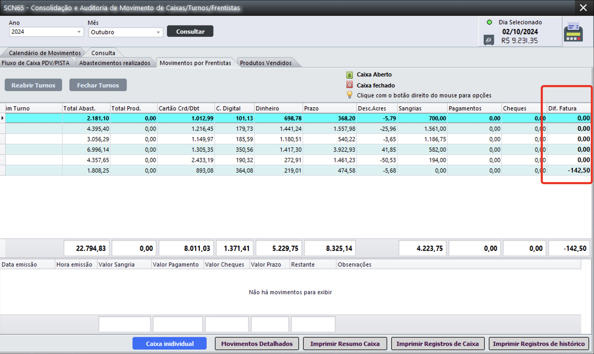Click the Total Prod. column header
The width and height of the screenshot is (594, 354).
point(134,108)
